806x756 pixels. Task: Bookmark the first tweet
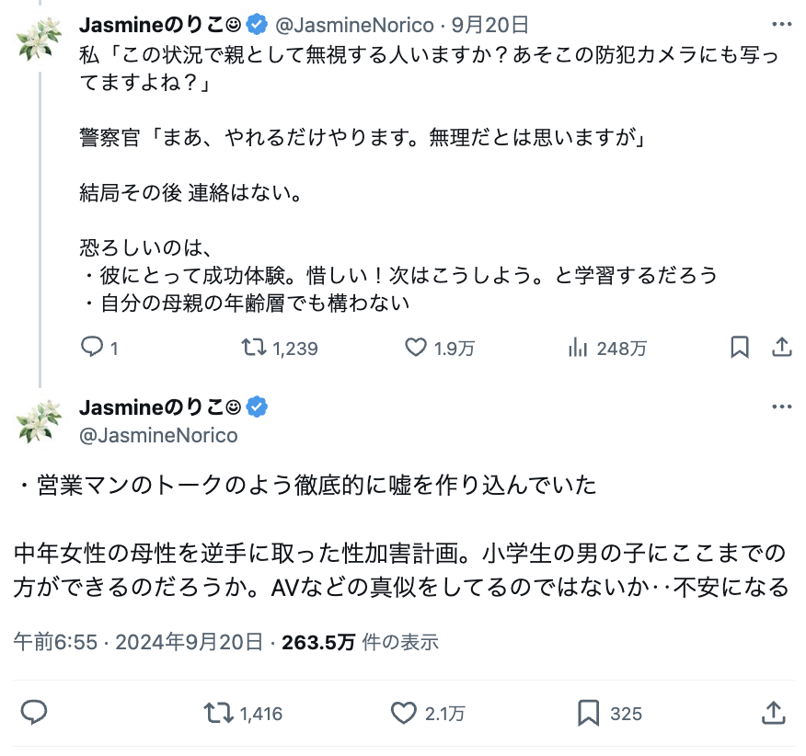(739, 348)
